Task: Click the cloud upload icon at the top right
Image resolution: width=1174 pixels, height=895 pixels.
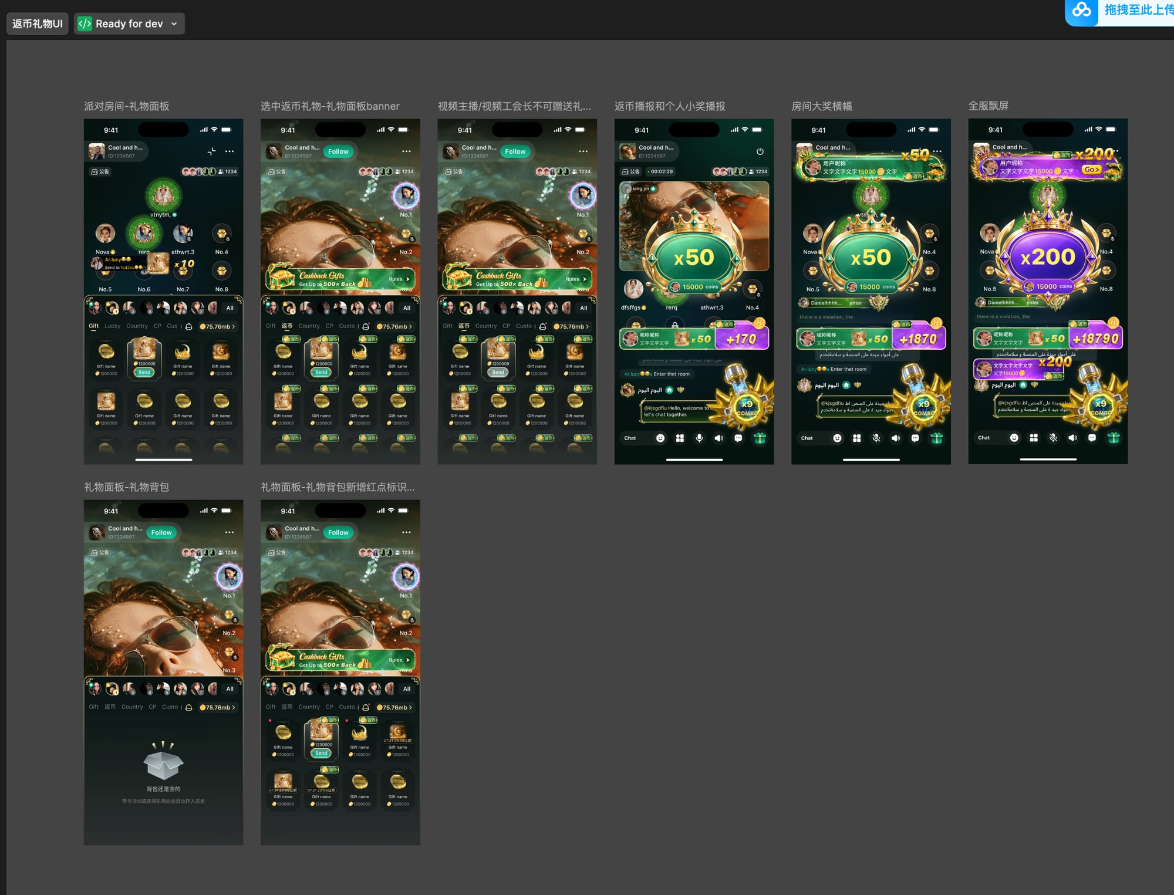Action: (x=1081, y=10)
